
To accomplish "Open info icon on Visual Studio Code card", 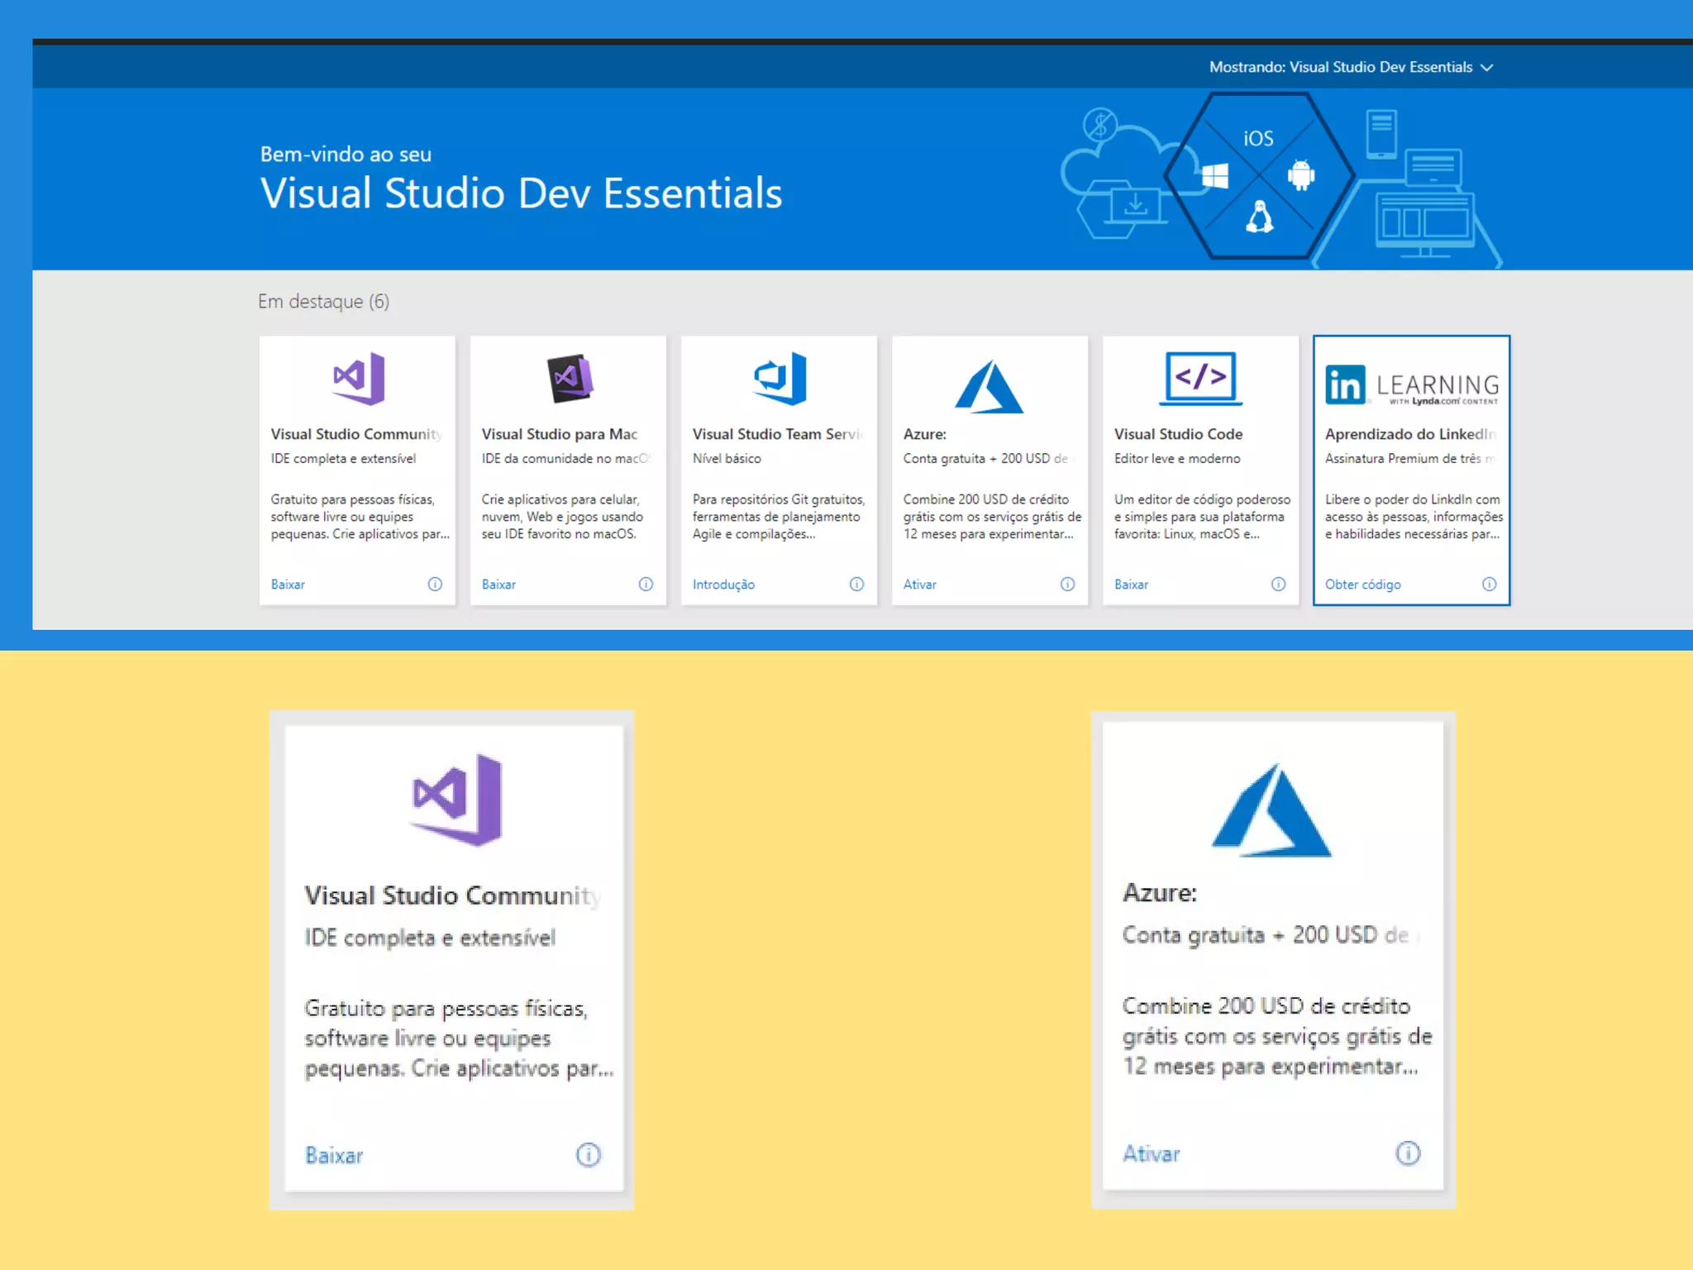I will pyautogui.click(x=1278, y=584).
